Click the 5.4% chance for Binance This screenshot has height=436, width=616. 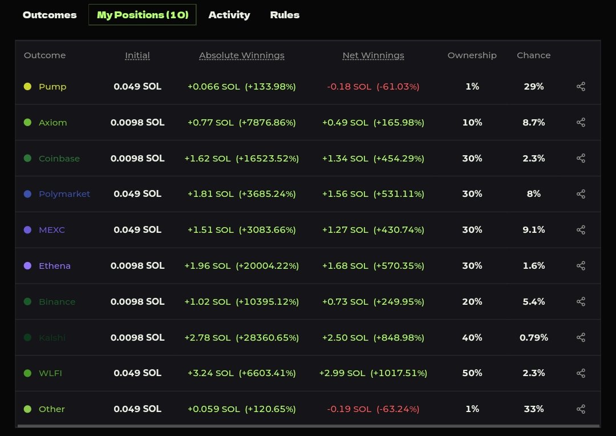tap(533, 301)
